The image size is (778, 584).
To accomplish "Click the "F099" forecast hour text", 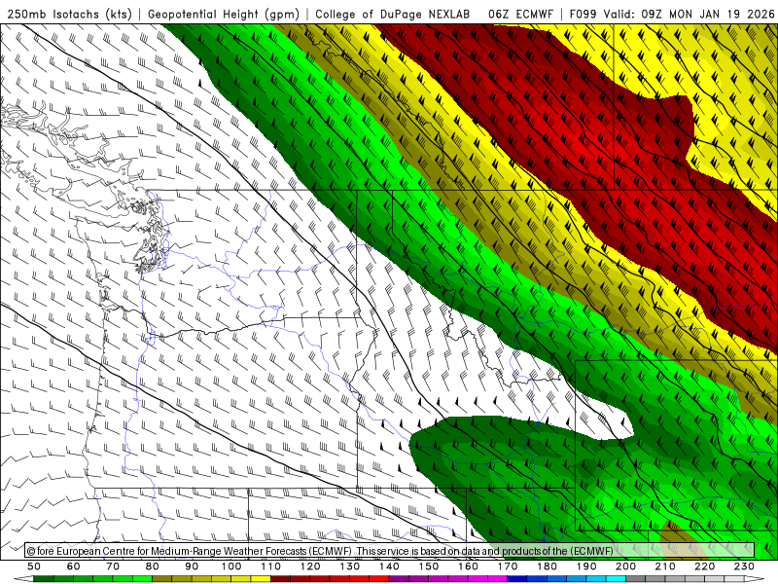I will (x=584, y=15).
